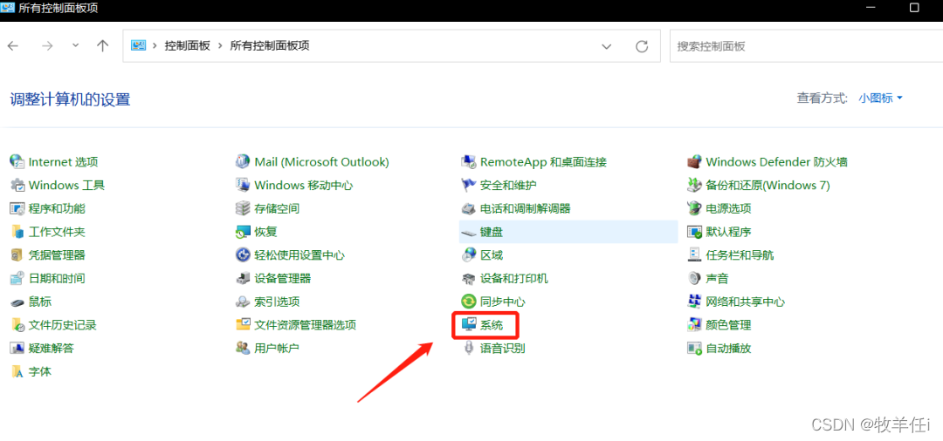Click the 工作文件夹 folder icon
Screen dimensions: 943x441
pos(17,232)
